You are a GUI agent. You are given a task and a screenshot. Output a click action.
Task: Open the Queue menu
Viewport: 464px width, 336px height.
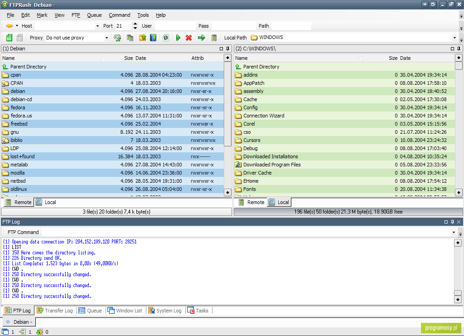point(94,15)
